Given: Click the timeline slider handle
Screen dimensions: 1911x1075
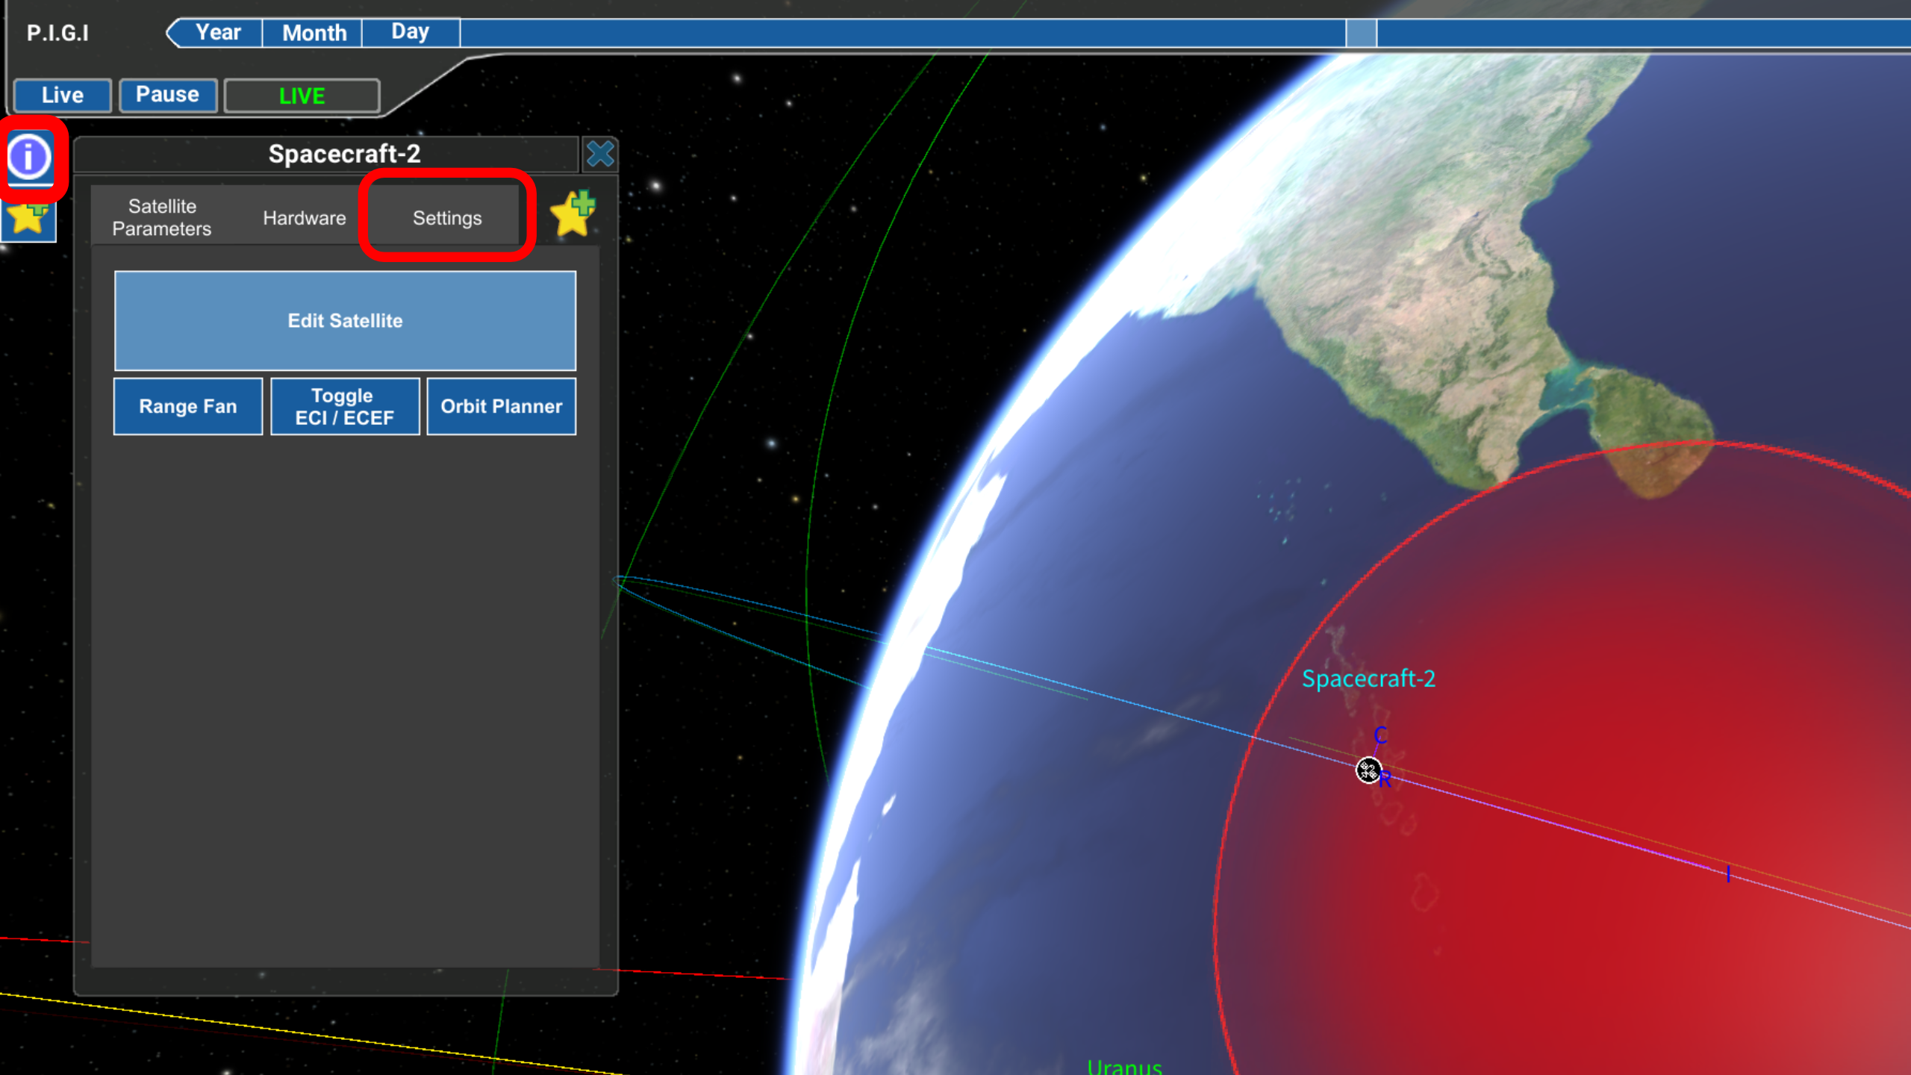Looking at the screenshot, I should point(1362,34).
